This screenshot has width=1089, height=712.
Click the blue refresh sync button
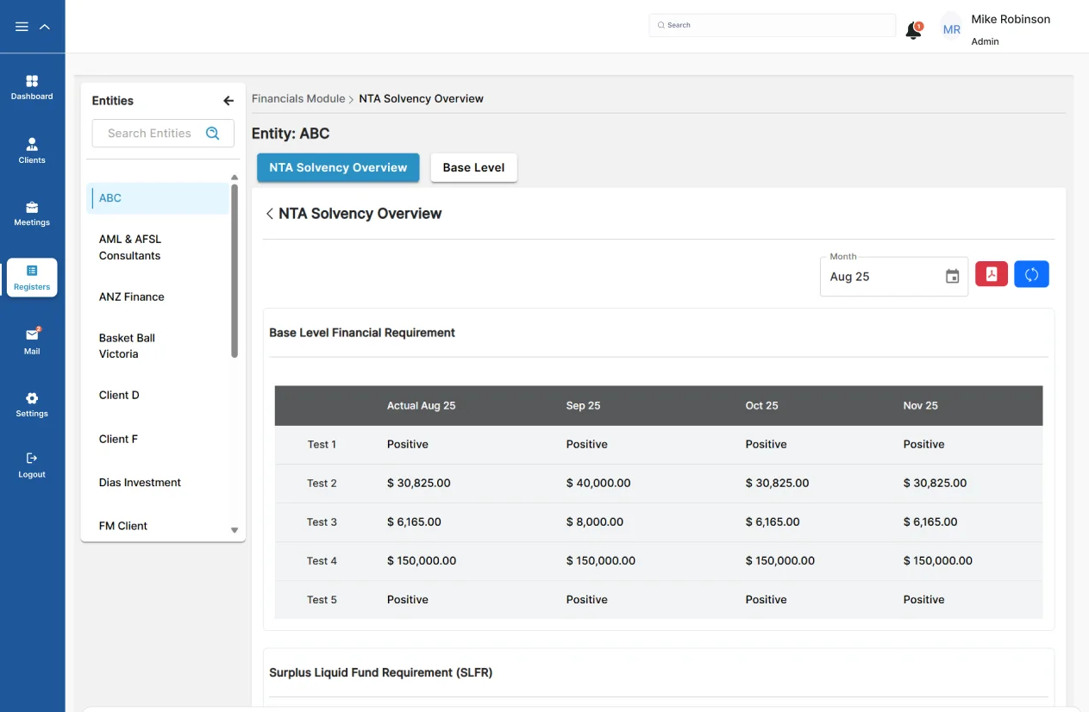tap(1031, 274)
